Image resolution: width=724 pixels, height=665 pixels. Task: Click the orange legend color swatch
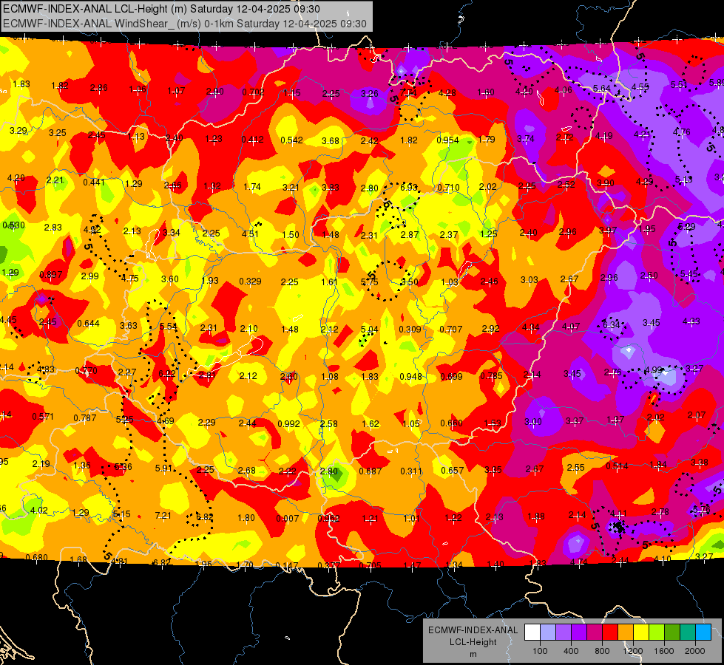pyautogui.click(x=626, y=632)
